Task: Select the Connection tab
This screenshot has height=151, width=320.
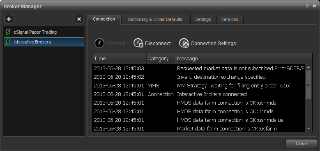Action: (104, 19)
